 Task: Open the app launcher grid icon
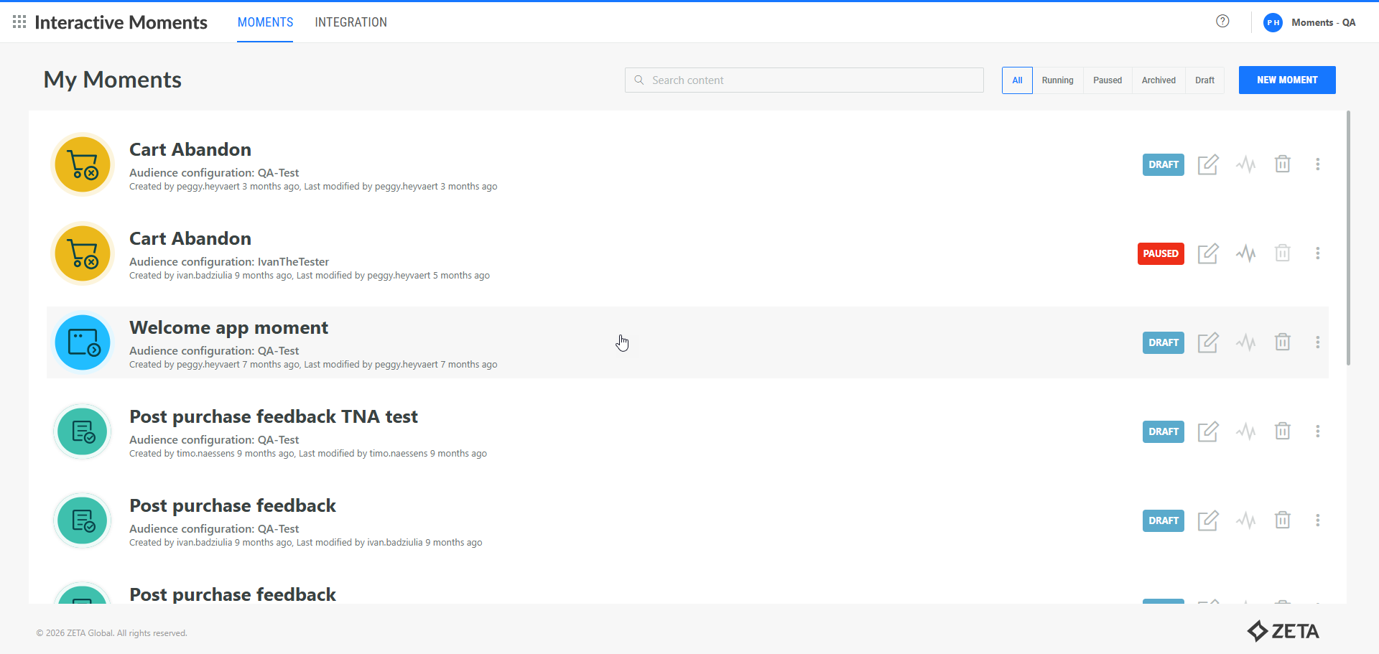(x=19, y=22)
